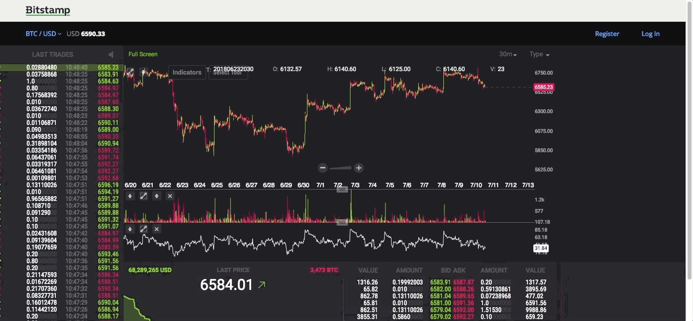Click the 6/30 date axis label
Viewport: 693px width, 321px height.
click(x=303, y=185)
